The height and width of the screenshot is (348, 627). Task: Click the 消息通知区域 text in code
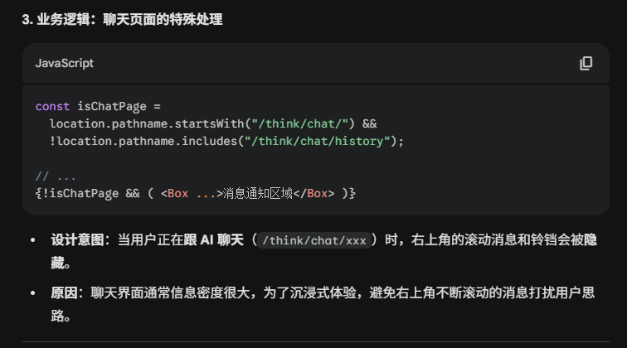coord(258,193)
